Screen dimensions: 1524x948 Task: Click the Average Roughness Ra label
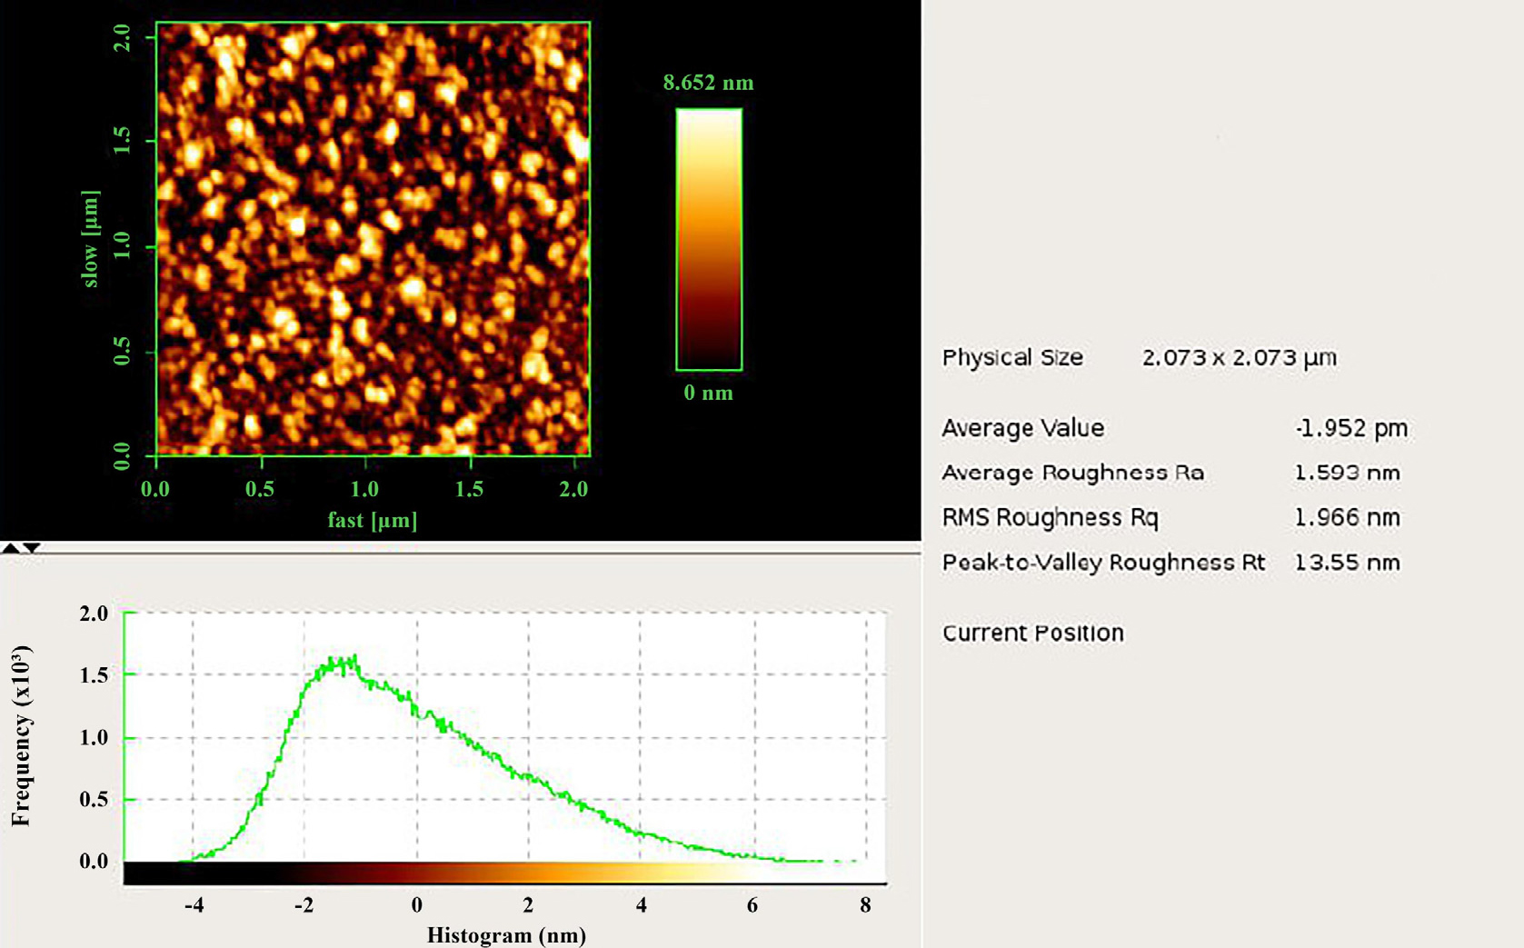pos(1072,473)
